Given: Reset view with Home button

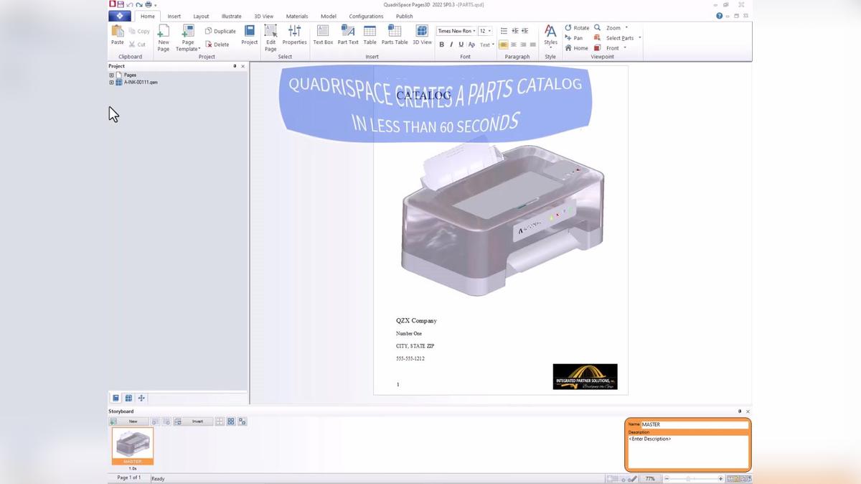Looking at the screenshot, I should point(576,48).
